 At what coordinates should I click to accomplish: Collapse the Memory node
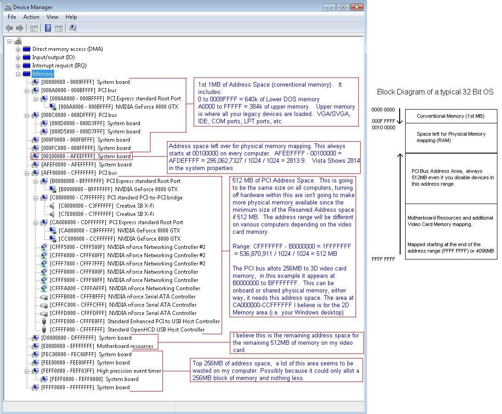[x=18, y=74]
